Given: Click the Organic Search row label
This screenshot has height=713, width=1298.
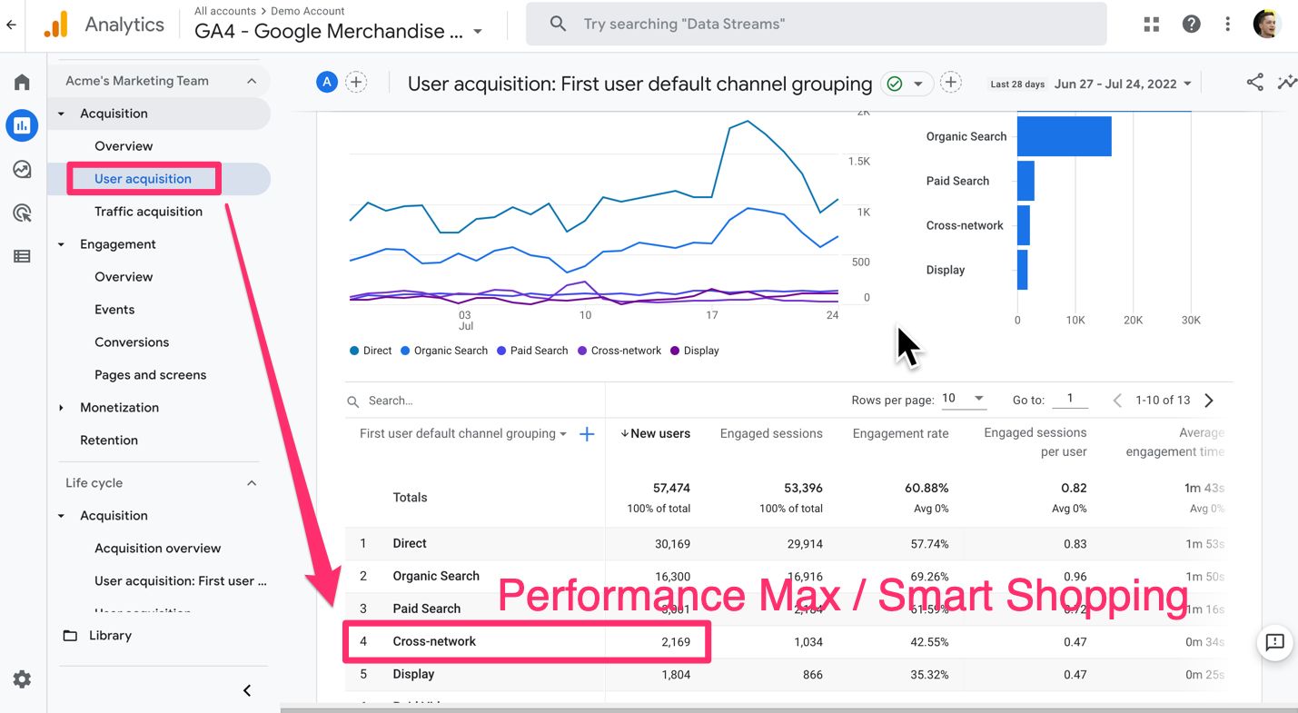Looking at the screenshot, I should click(x=436, y=576).
